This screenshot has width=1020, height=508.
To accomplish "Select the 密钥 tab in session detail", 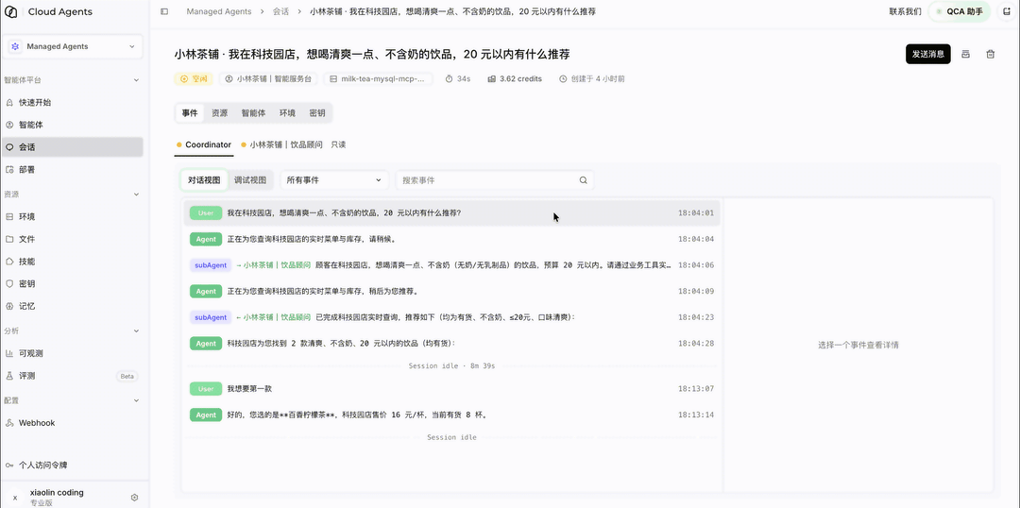I will 317,112.
